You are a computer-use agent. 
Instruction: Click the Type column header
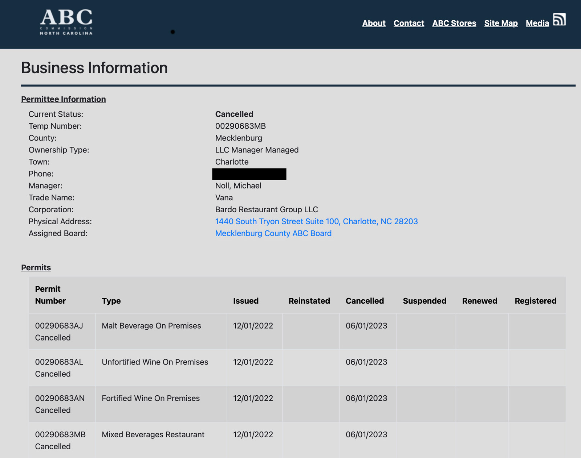[x=111, y=301]
